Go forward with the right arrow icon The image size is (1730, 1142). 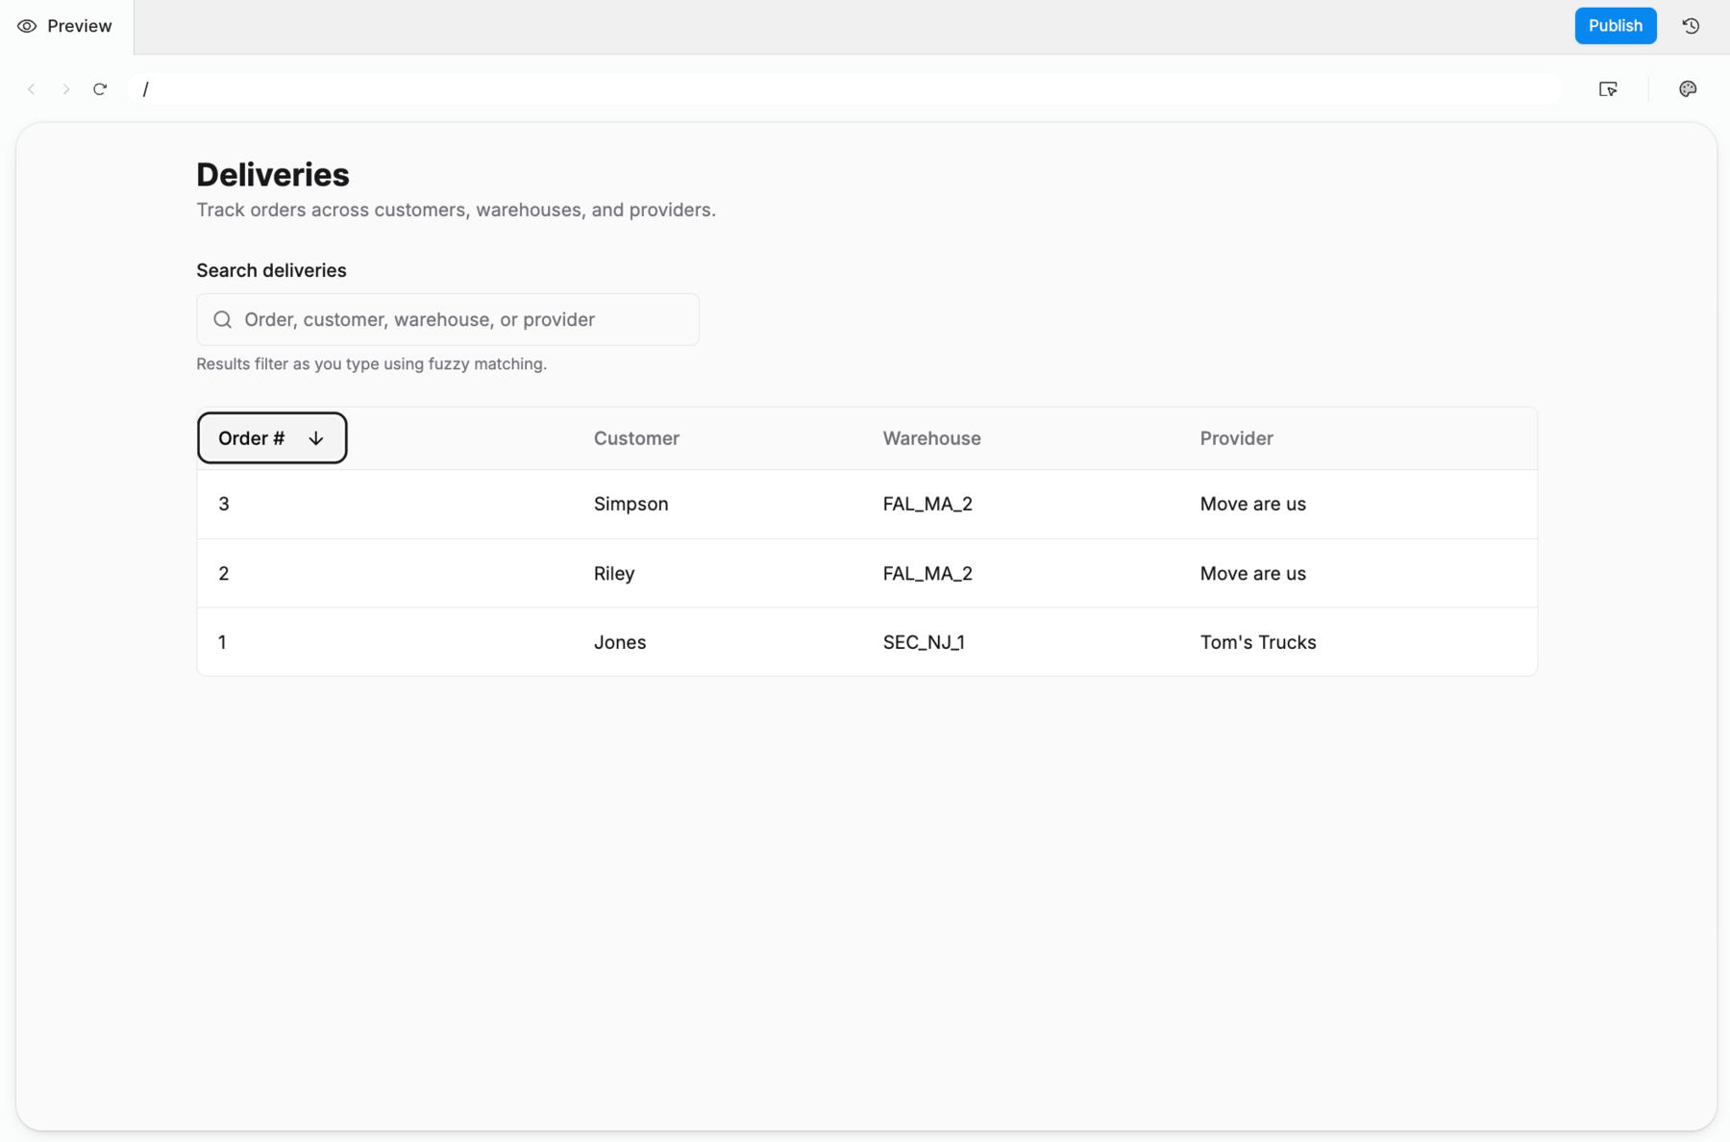click(66, 89)
